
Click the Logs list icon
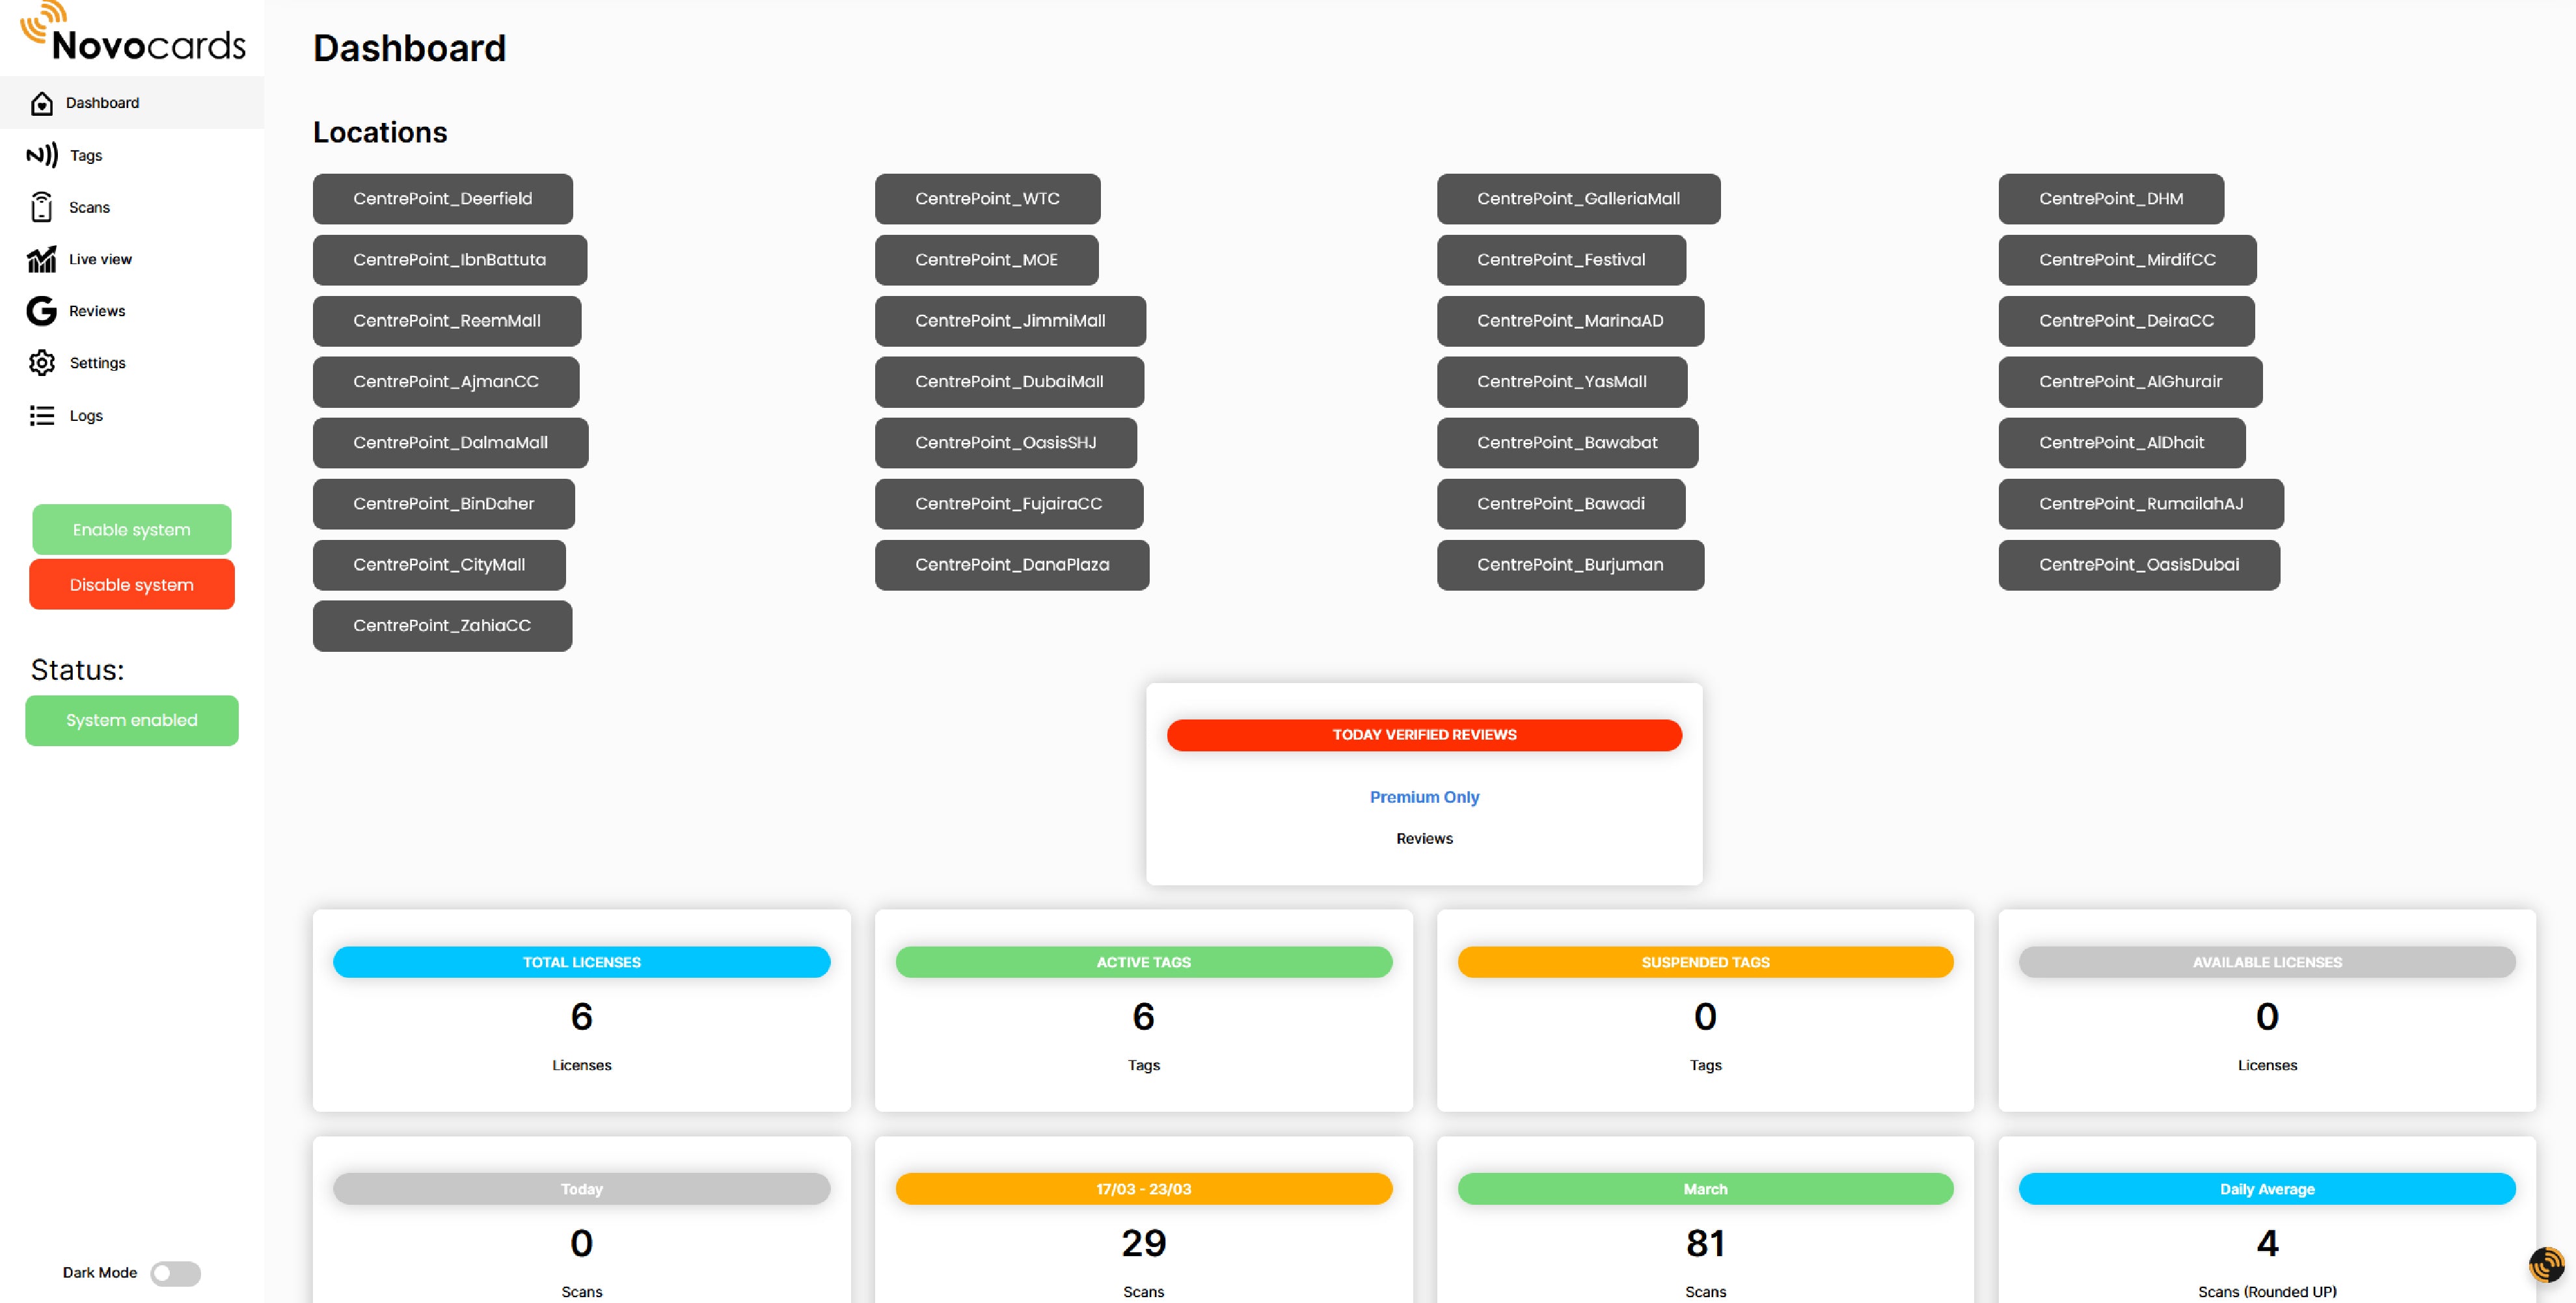point(42,415)
